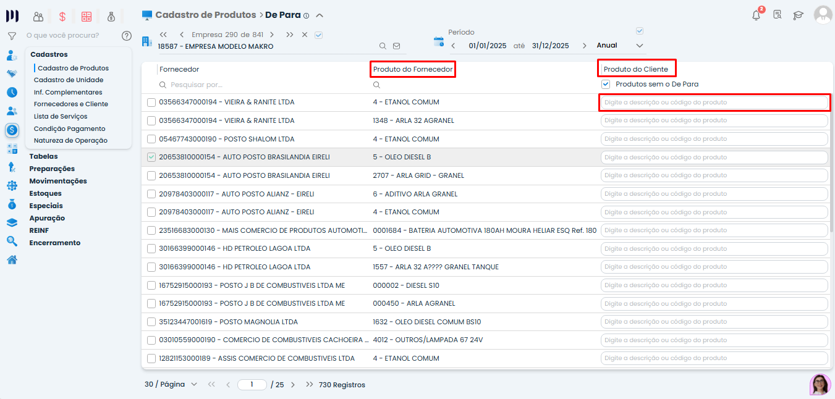The image size is (835, 399).
Task: Click the filter funnel icon
Action: 12,36
